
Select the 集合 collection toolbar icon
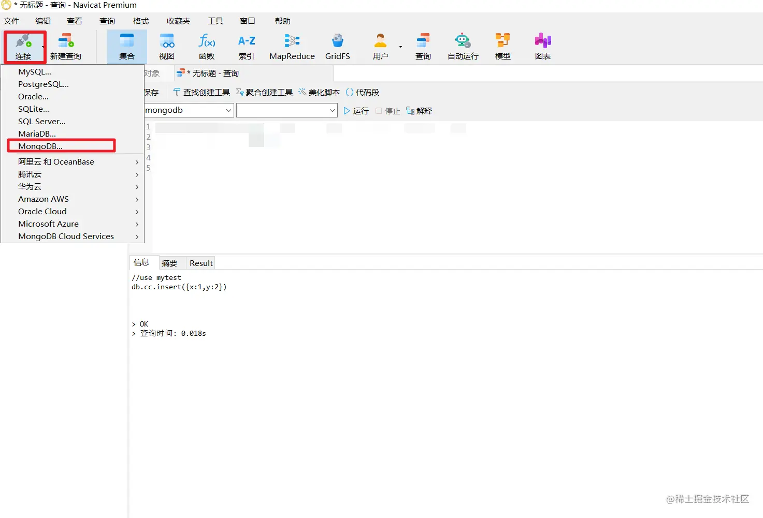point(127,47)
